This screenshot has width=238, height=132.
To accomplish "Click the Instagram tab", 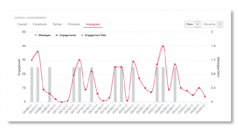I will (93, 24).
